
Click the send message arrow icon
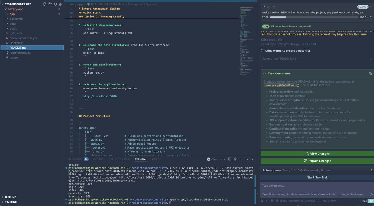[x=372, y=194]
